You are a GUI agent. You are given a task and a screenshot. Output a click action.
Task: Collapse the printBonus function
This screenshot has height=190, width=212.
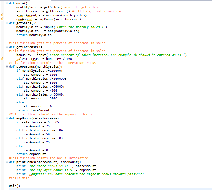(7, 162)
